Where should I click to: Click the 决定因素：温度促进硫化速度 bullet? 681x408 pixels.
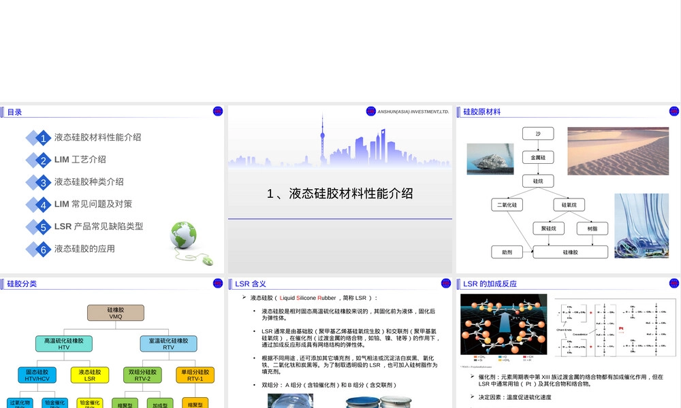515,396
